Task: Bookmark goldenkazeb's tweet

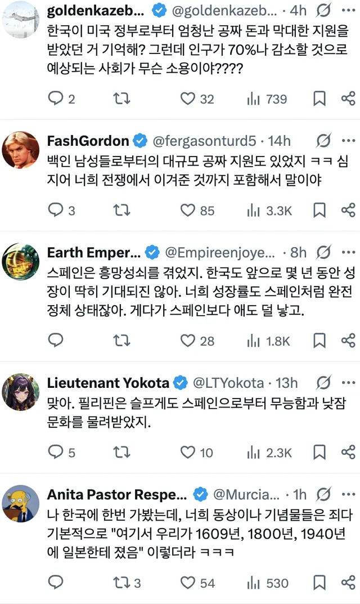Action: [319, 99]
